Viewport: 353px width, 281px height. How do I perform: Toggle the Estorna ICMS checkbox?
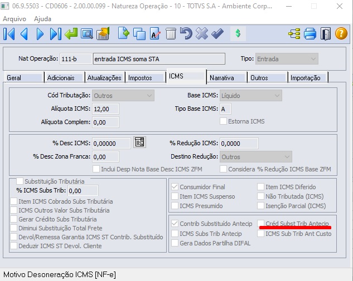(223, 121)
